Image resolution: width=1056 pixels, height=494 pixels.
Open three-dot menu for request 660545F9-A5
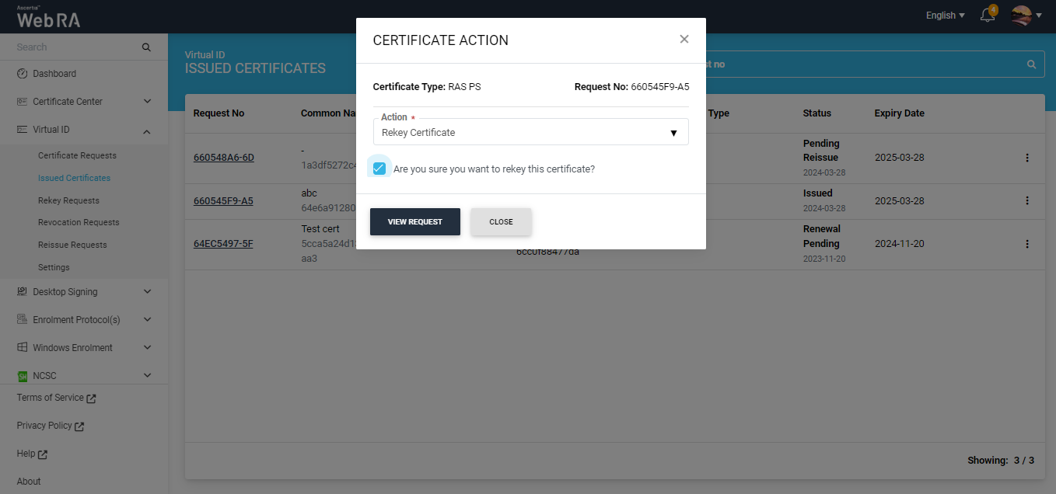point(1026,200)
